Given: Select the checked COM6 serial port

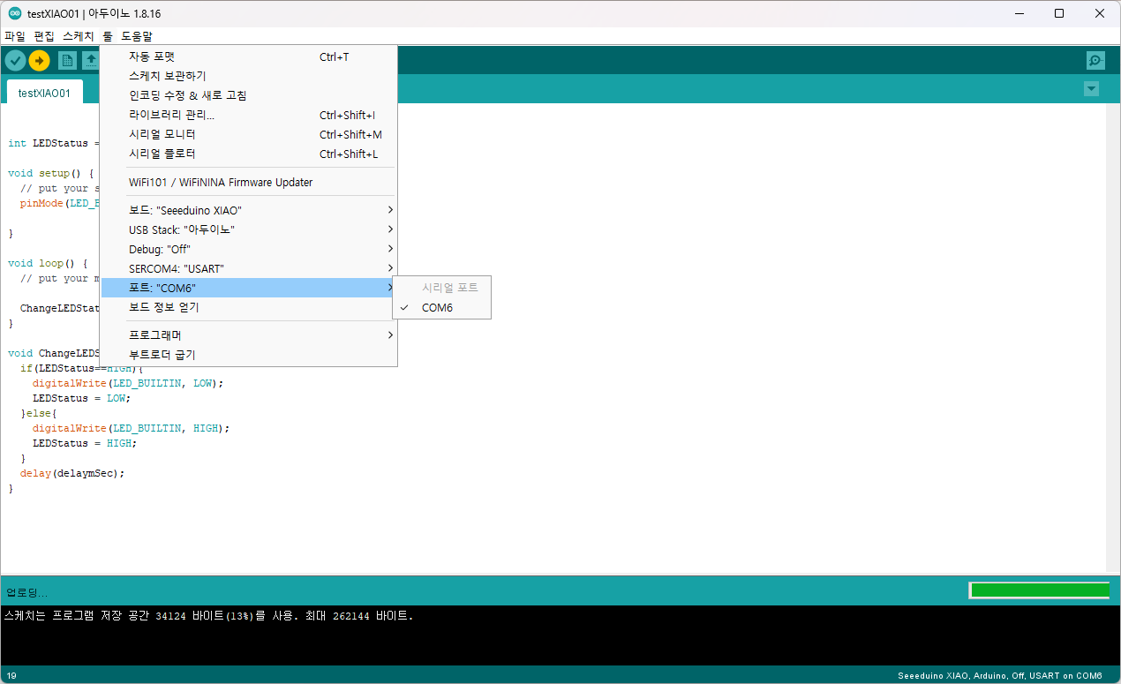Looking at the screenshot, I should tap(441, 308).
